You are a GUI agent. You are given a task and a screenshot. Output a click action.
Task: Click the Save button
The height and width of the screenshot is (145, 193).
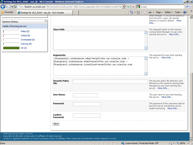(x=56, y=124)
